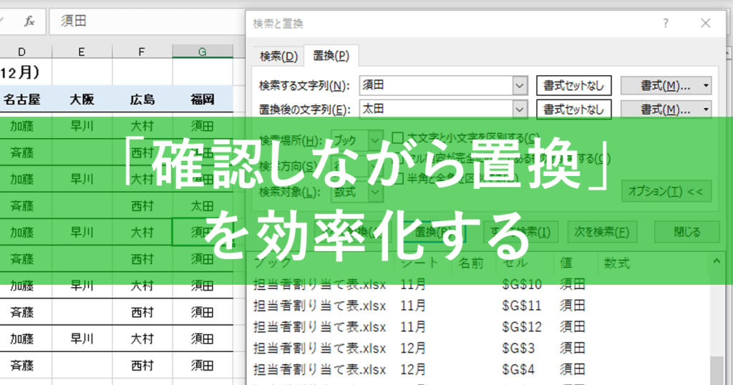Click the 次を検索(F) button
The height and width of the screenshot is (385, 733).
click(x=601, y=232)
